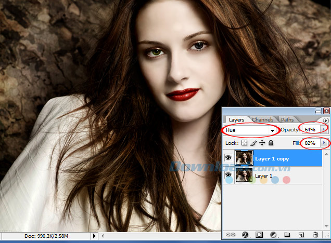This screenshot has height=243, width=331.
Task: Minimize the Layers panel
Action: coord(318,111)
